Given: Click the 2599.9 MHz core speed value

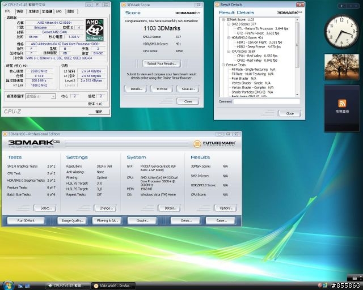Looking at the screenshot, I should [x=39, y=71].
